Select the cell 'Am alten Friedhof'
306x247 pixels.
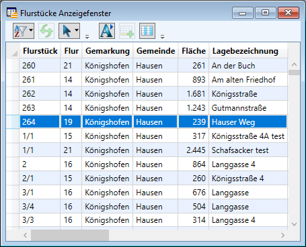(x=248, y=80)
